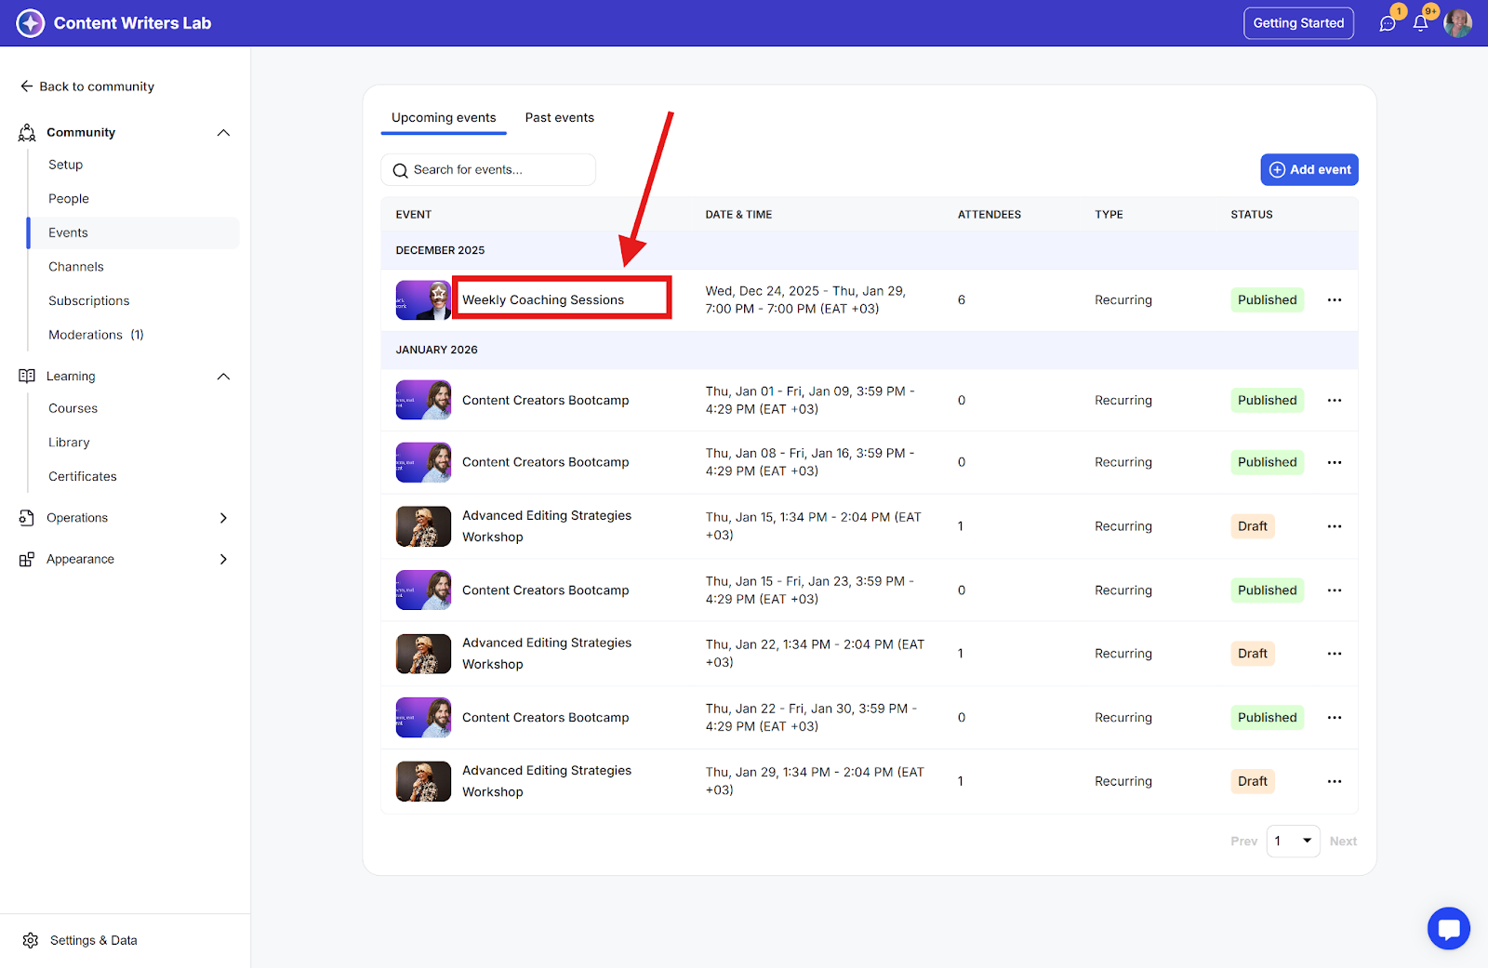Viewport: 1488px width, 968px height.
Task: Collapse the Learning sidebar section
Action: (x=223, y=377)
